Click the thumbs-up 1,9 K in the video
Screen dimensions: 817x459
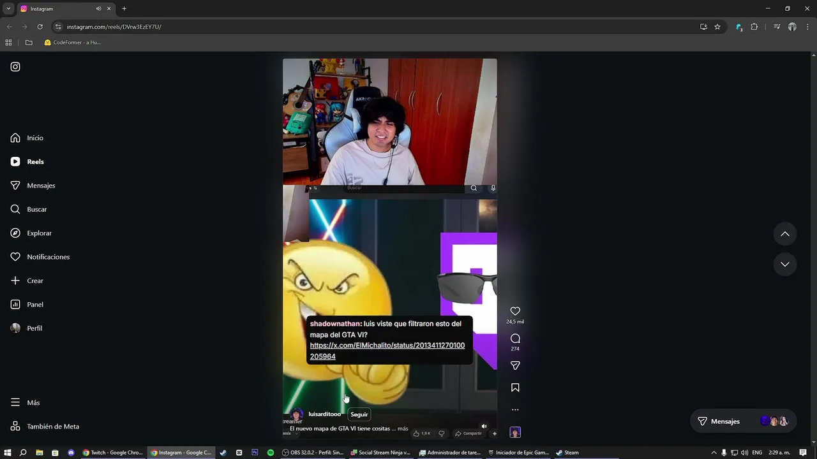pyautogui.click(x=421, y=433)
